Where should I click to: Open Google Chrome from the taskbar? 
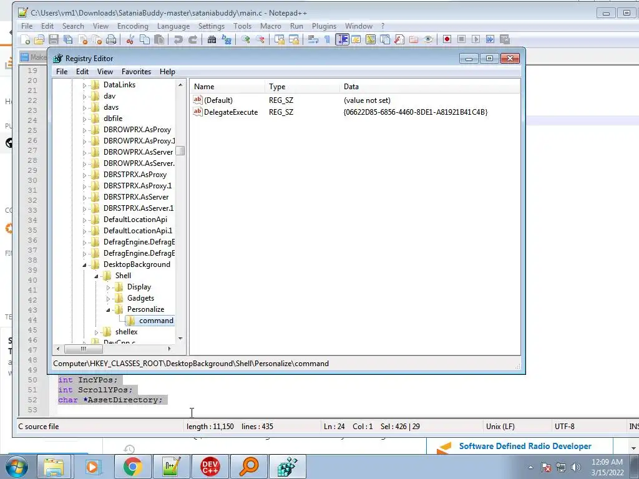click(x=132, y=467)
